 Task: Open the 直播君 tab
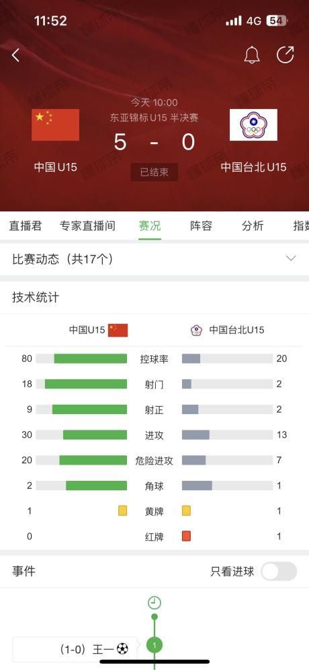point(26,226)
